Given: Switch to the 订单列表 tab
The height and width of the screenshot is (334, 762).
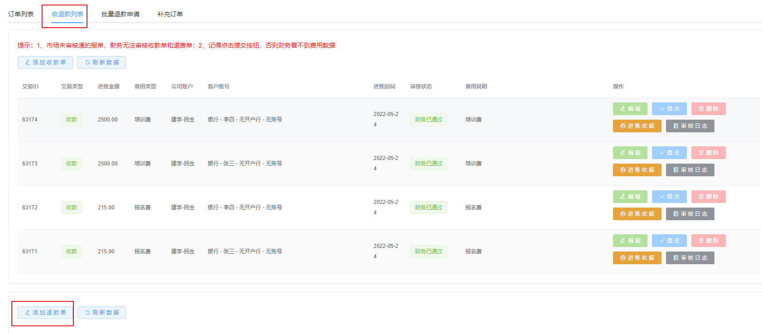Looking at the screenshot, I should coord(21,14).
